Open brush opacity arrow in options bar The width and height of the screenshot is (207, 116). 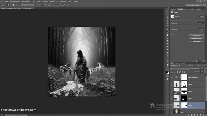46,5
